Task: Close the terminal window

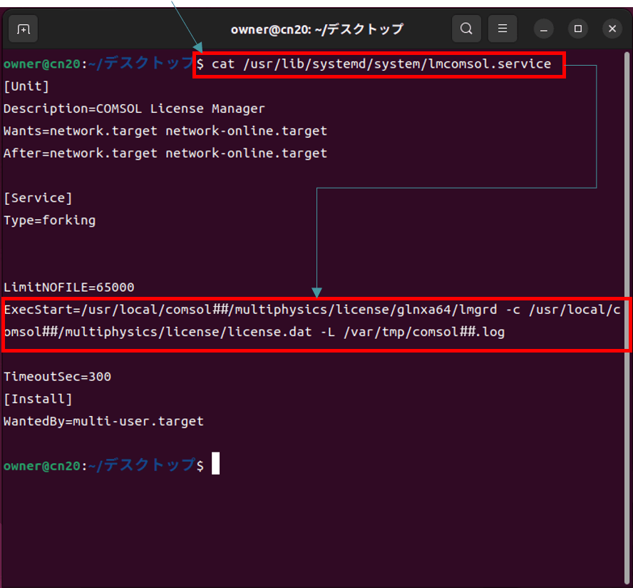Action: [612, 29]
